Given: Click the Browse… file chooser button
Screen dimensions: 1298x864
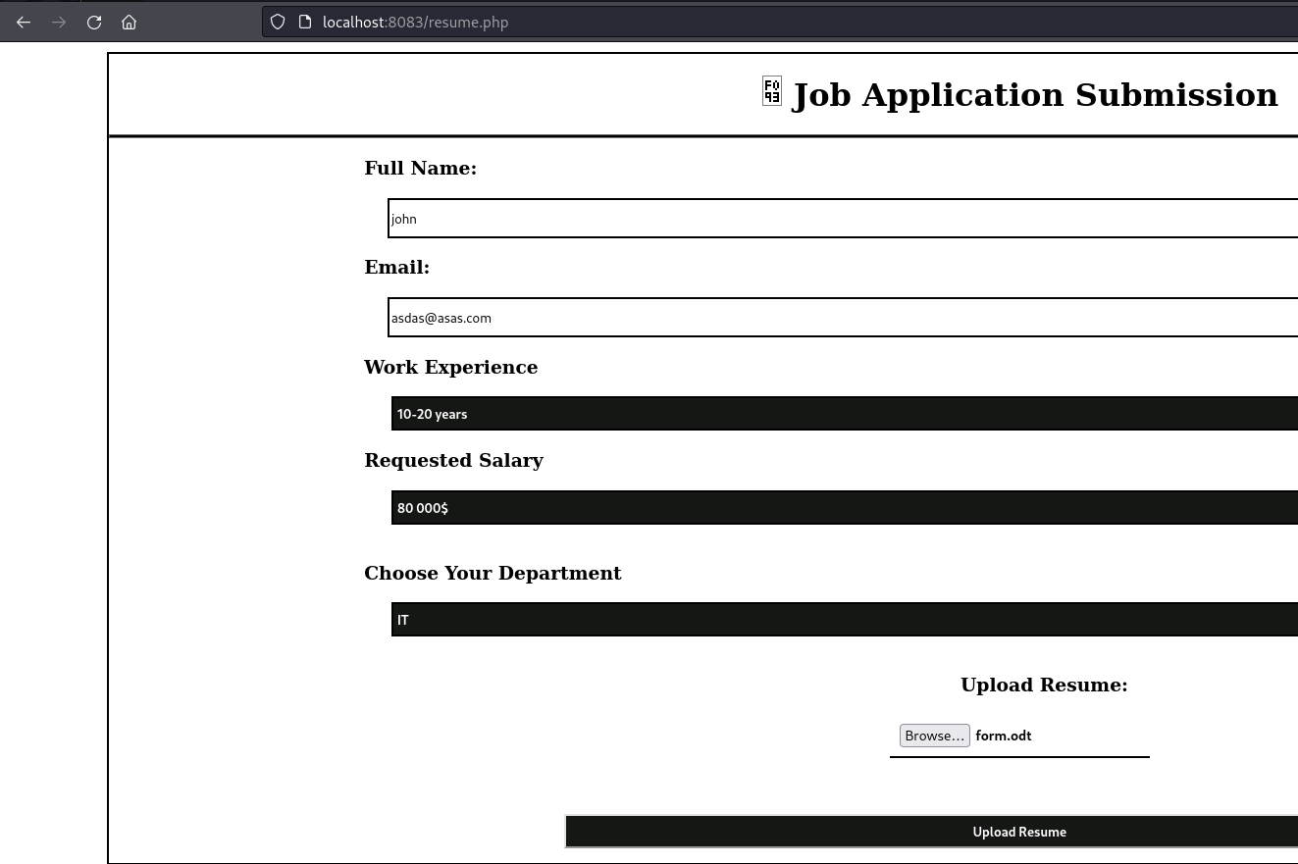Looking at the screenshot, I should pyautogui.click(x=935, y=736).
